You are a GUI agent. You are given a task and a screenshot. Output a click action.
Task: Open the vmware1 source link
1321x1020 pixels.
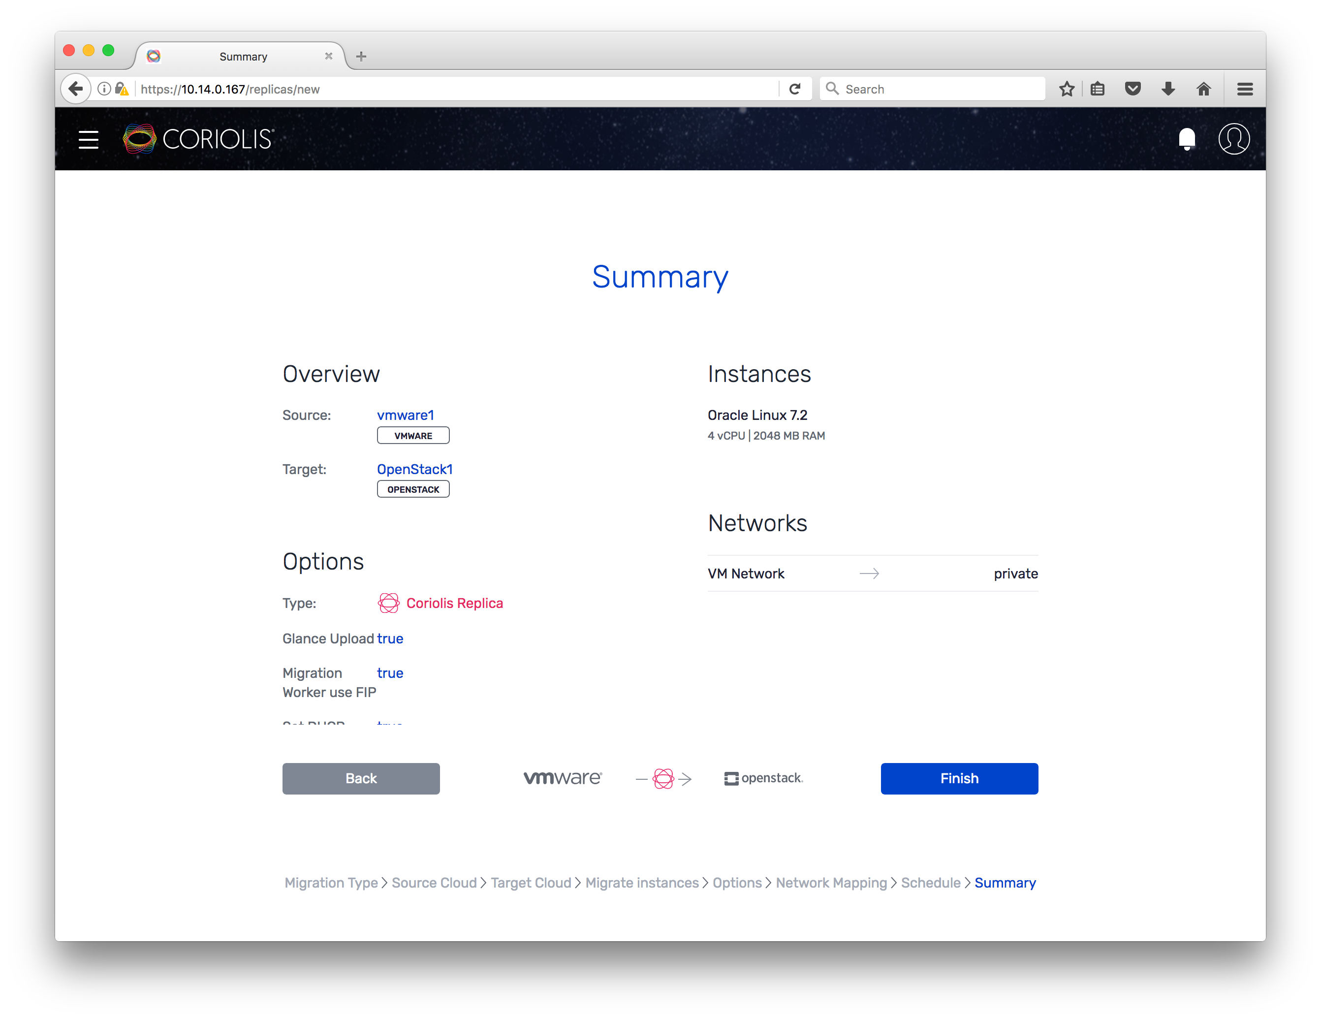[x=405, y=415]
